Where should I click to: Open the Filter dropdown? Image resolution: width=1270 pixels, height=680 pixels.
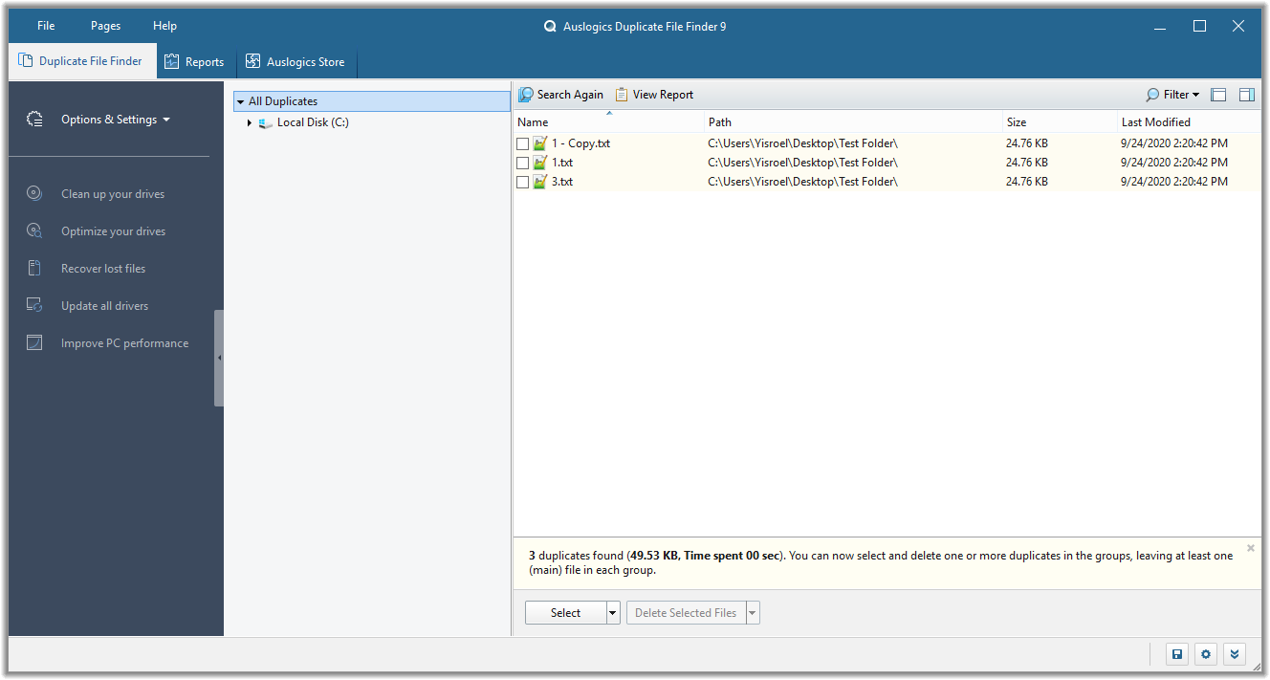pyautogui.click(x=1173, y=95)
